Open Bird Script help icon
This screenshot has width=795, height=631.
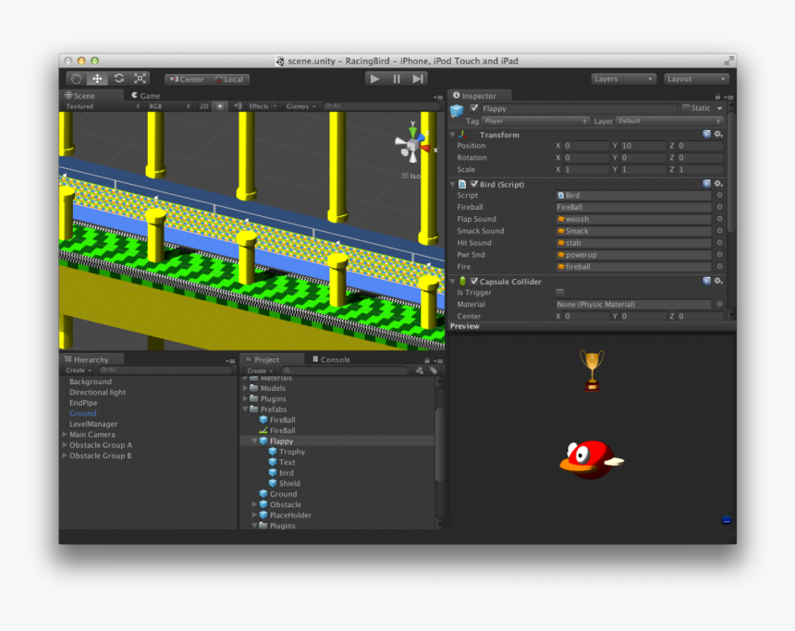point(706,184)
